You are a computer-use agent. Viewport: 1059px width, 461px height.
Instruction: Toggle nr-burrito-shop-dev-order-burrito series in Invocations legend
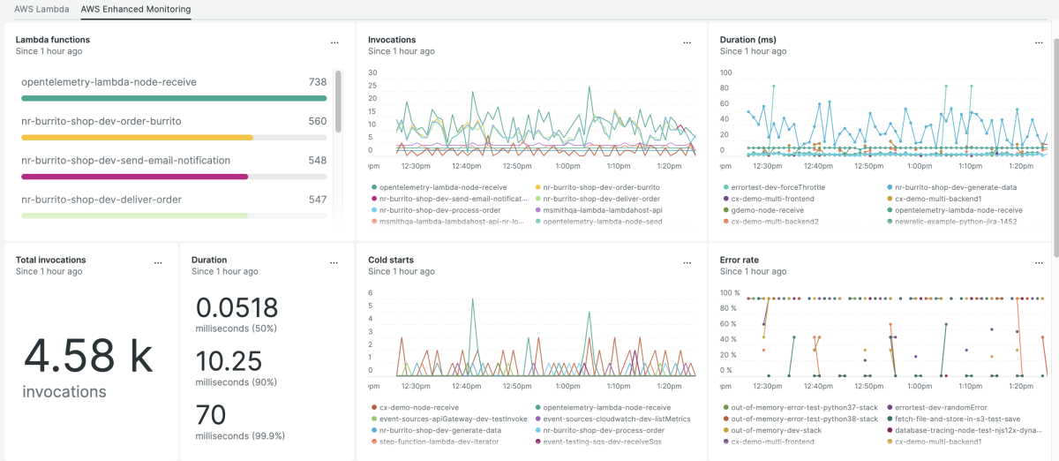pos(600,187)
